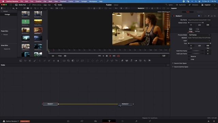Add an Ellipse mask from toolbar
218x123 pixels.
click(x=93, y=61)
